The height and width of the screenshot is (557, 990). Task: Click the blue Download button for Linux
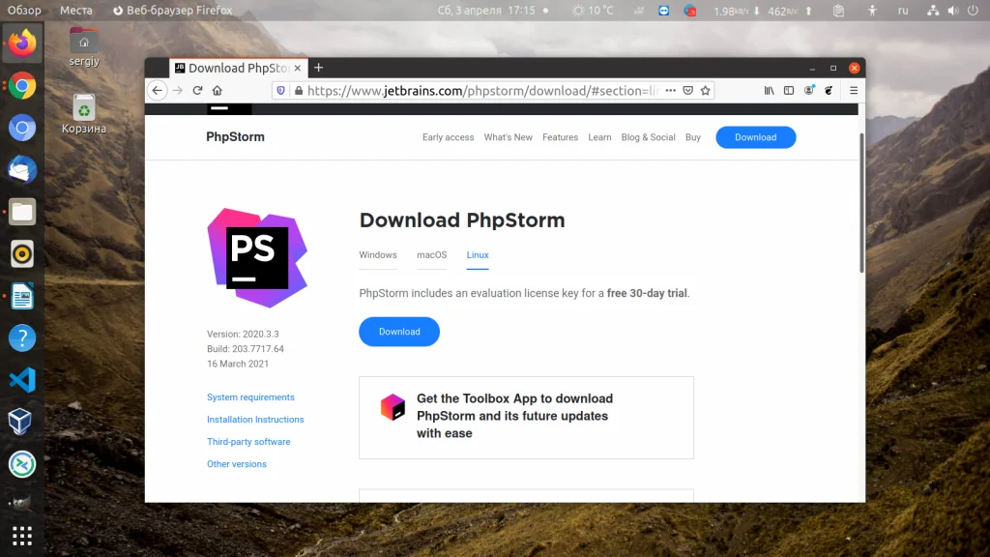(x=399, y=332)
